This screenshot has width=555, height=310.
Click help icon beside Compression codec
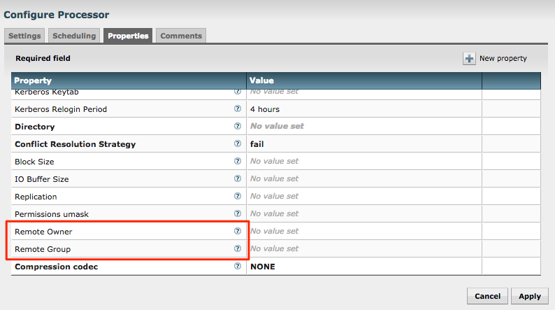coord(238,267)
